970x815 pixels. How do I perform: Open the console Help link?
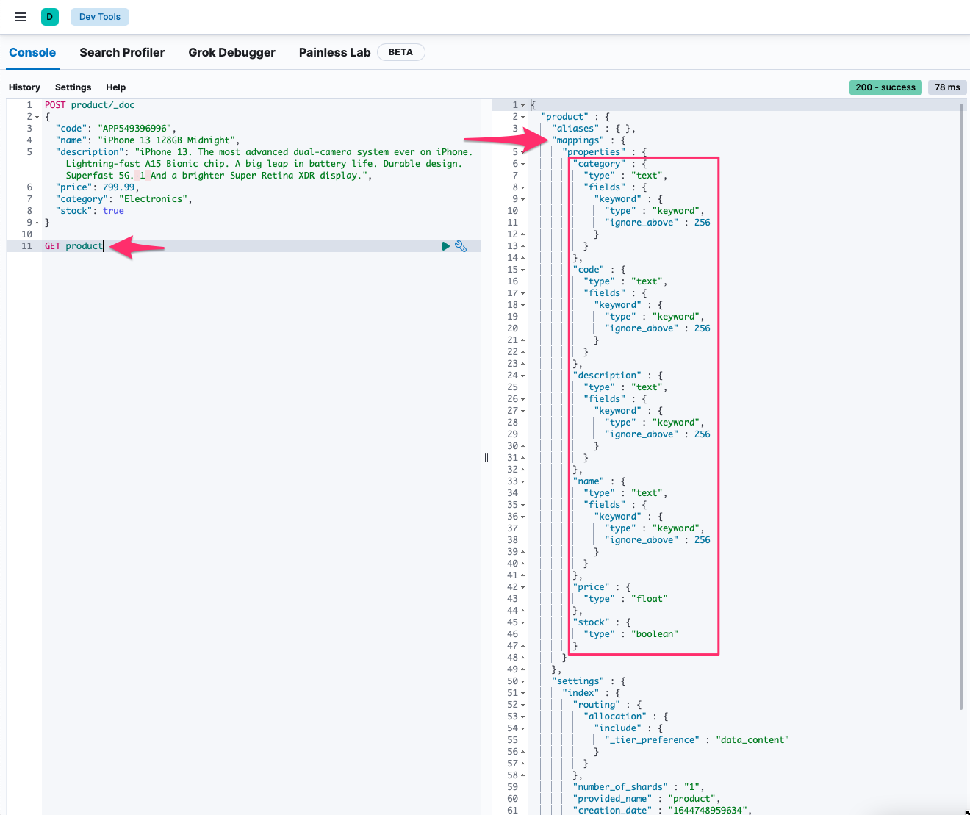pyautogui.click(x=115, y=87)
